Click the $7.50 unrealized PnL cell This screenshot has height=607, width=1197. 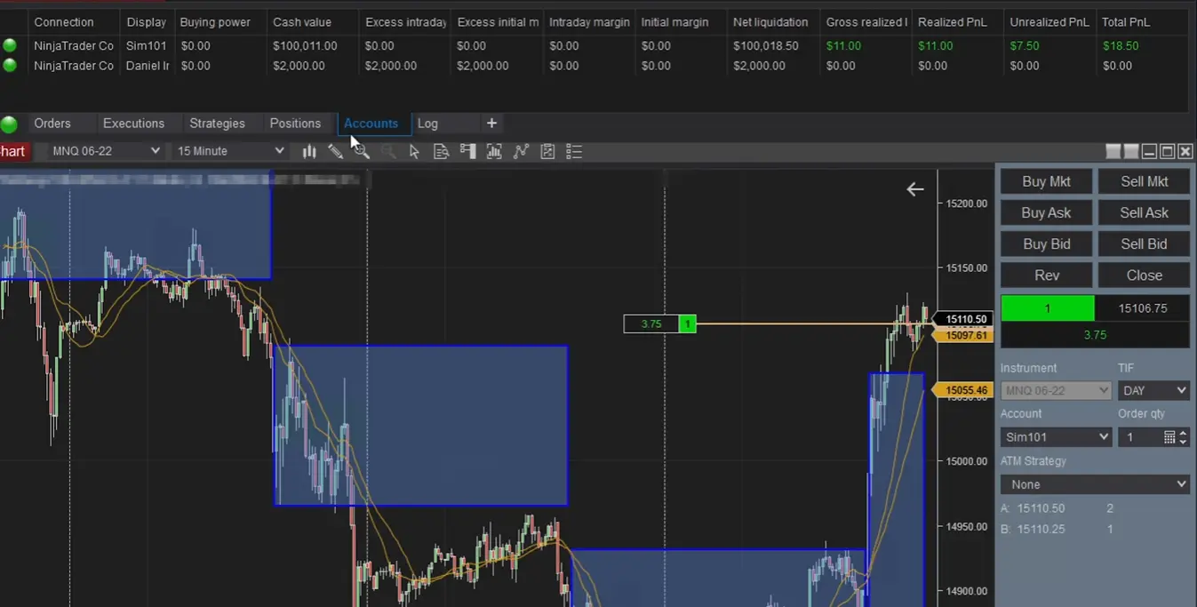[x=1025, y=45]
